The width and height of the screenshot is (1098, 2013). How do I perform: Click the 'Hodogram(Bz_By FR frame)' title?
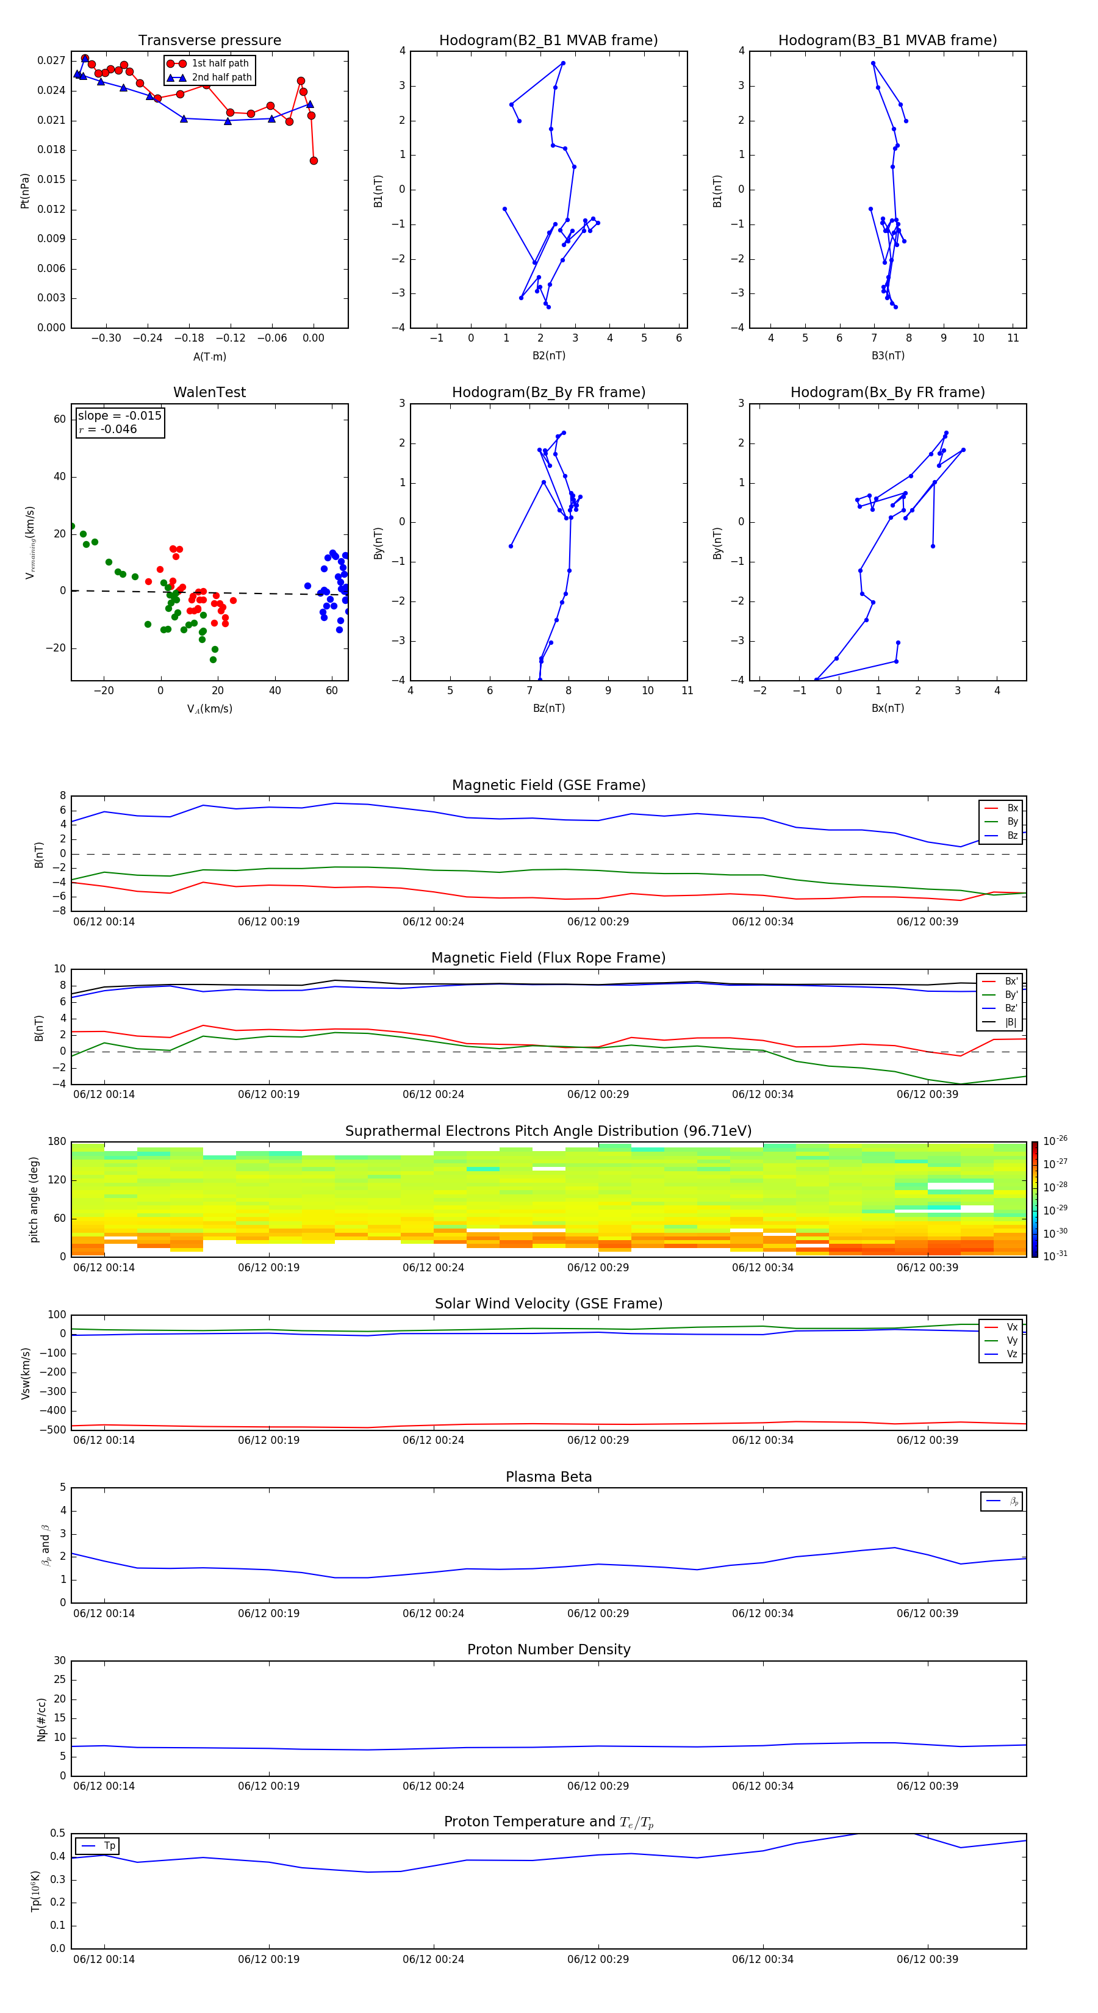548,392
